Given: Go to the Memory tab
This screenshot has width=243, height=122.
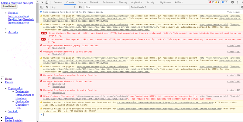Looking at the screenshot, I should (123, 2).
